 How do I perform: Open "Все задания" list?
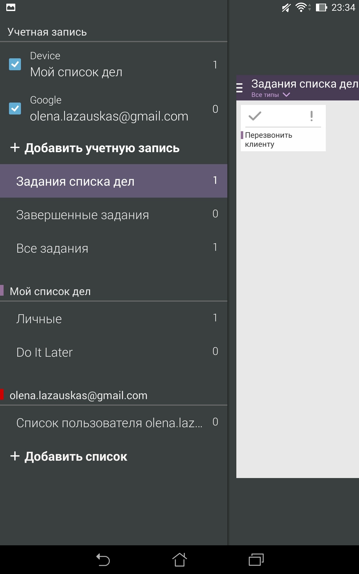[114, 248]
